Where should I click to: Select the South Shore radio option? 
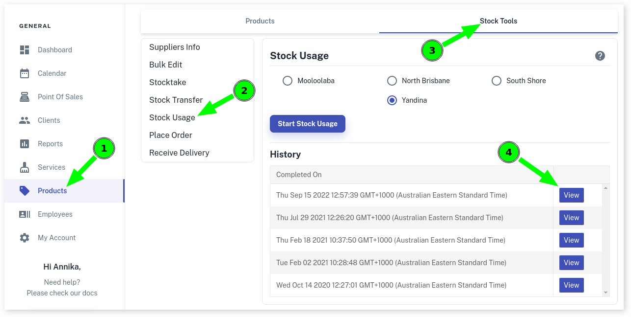[497, 81]
